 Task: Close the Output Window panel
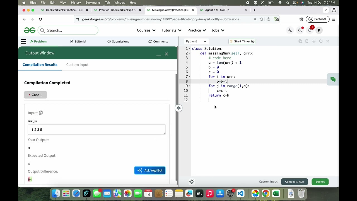[167, 54]
